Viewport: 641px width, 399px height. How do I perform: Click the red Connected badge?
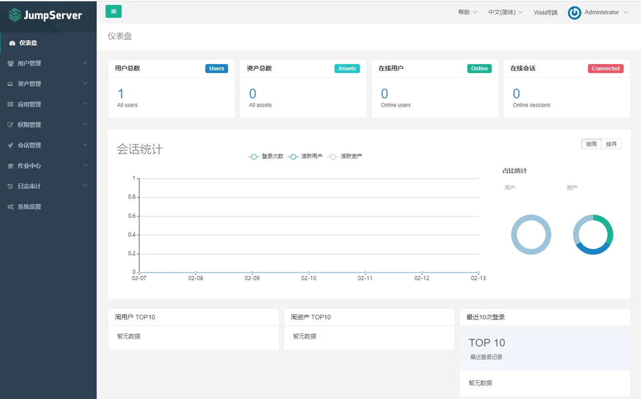[x=605, y=69]
